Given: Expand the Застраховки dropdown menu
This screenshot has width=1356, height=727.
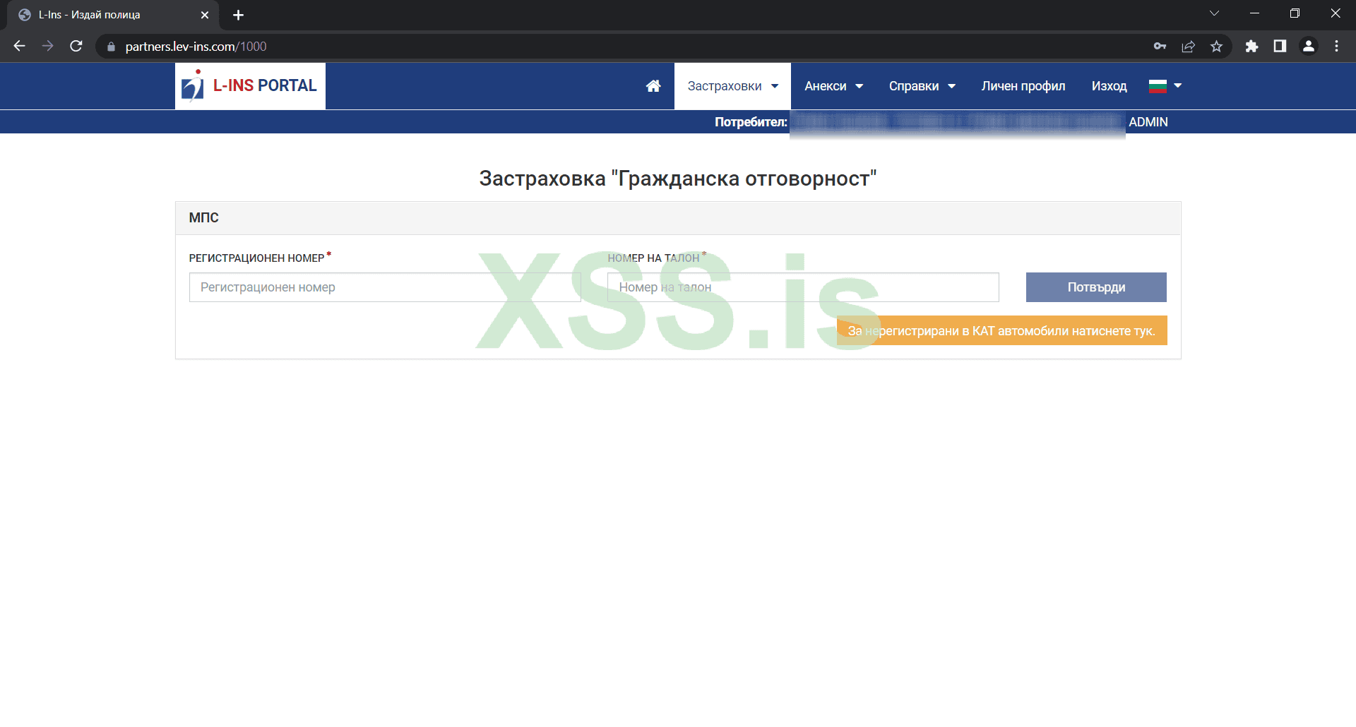Looking at the screenshot, I should (732, 86).
